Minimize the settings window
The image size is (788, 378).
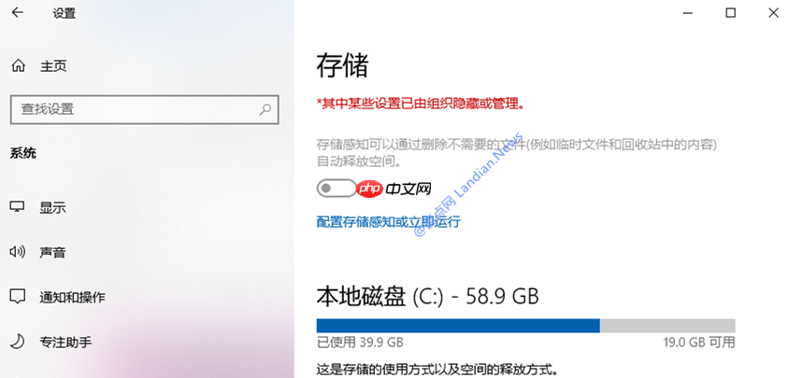tap(687, 13)
